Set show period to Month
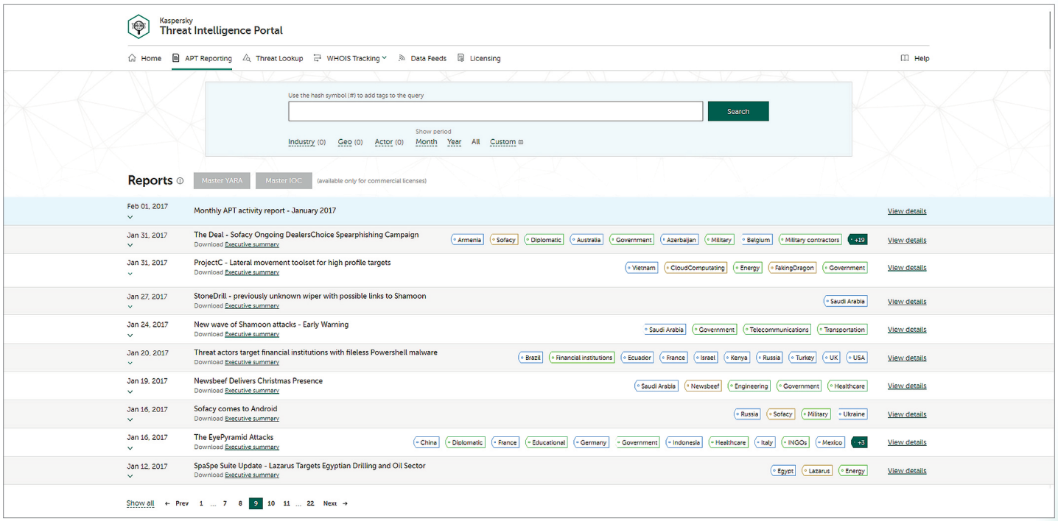This screenshot has height=521, width=1058. click(427, 142)
